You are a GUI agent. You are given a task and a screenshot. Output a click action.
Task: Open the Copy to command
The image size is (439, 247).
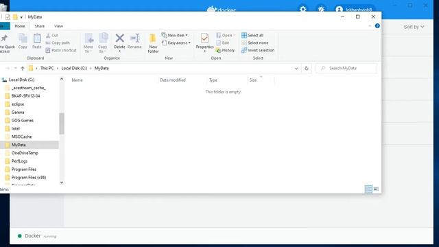pyautogui.click(x=103, y=43)
